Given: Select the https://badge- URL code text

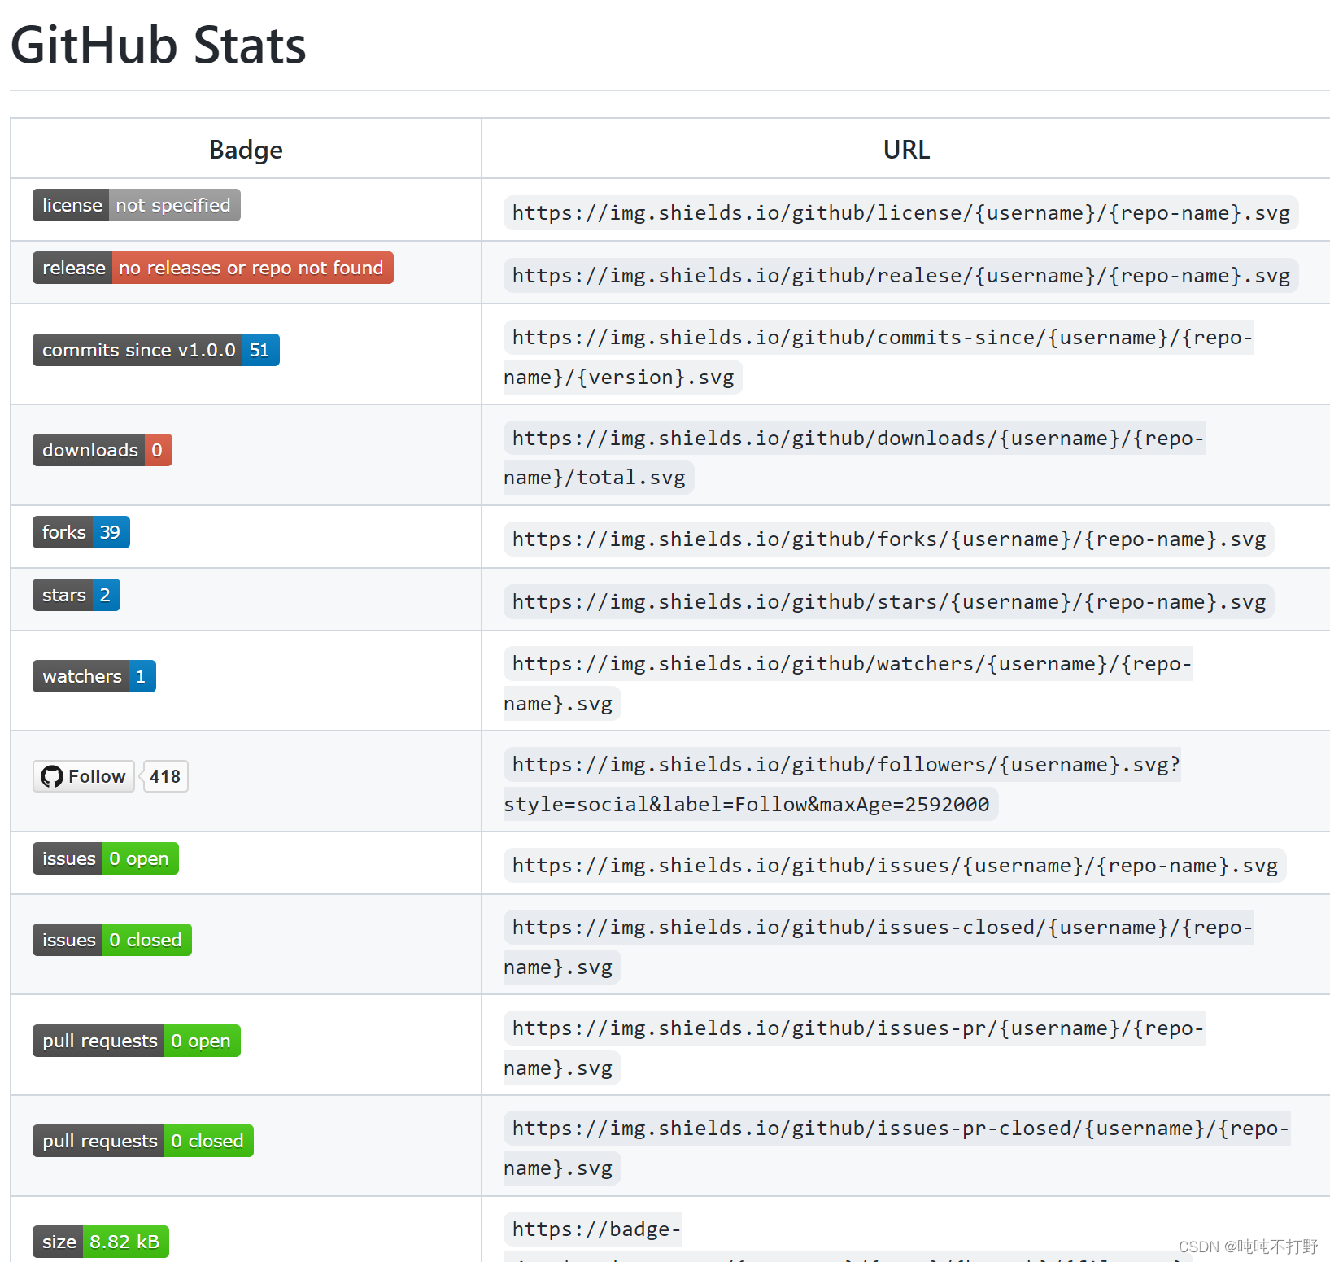Looking at the screenshot, I should click(593, 1229).
